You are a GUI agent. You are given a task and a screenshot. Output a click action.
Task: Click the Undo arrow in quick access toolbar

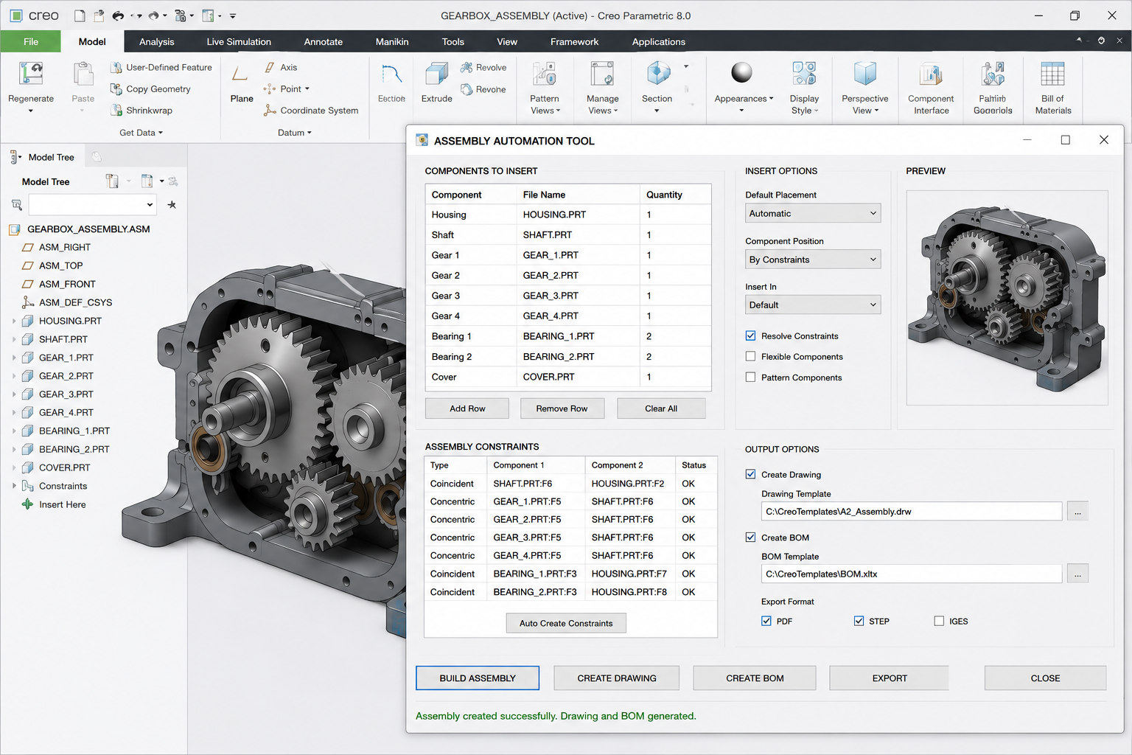pos(118,15)
